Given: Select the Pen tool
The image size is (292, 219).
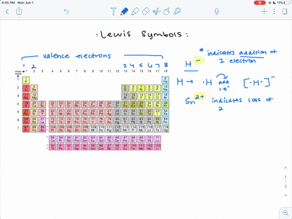Looking at the screenshot, I should [124, 12].
